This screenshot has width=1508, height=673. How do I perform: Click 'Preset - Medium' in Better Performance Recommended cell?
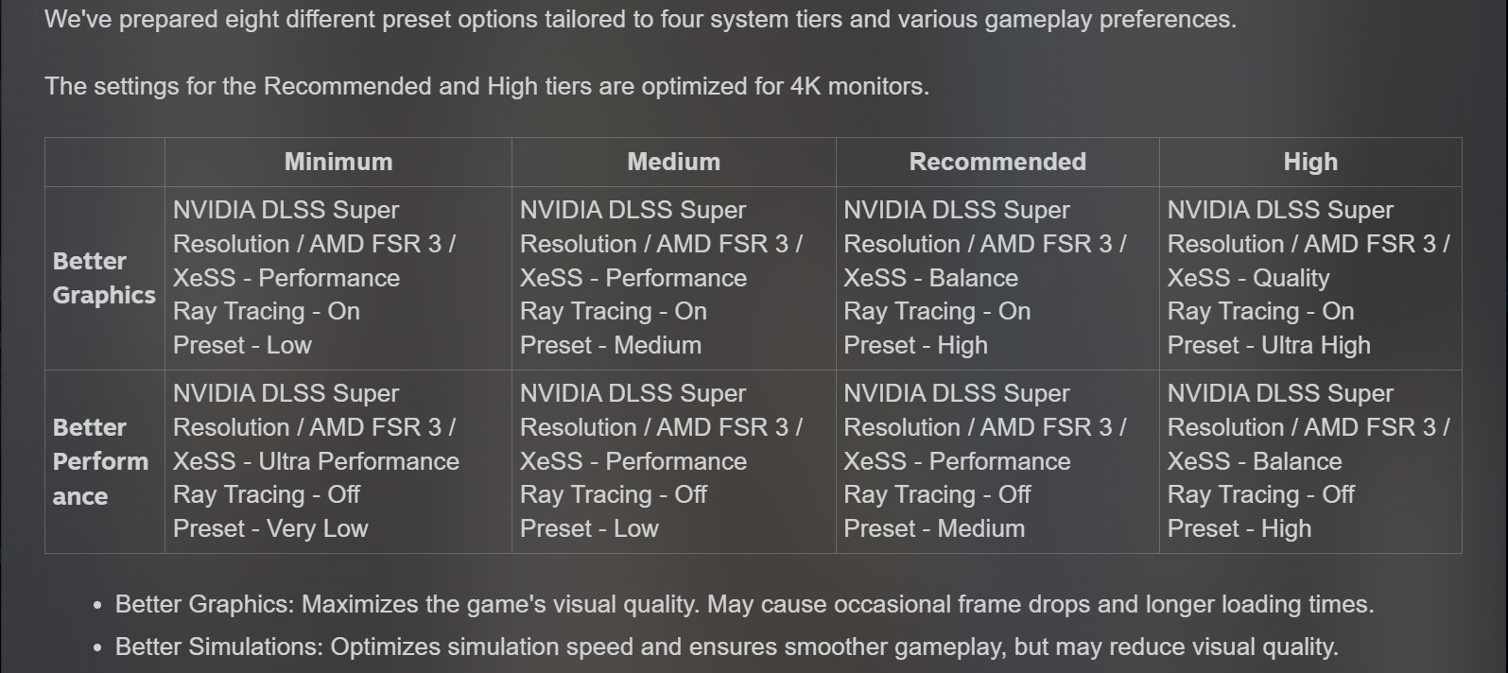[934, 528]
